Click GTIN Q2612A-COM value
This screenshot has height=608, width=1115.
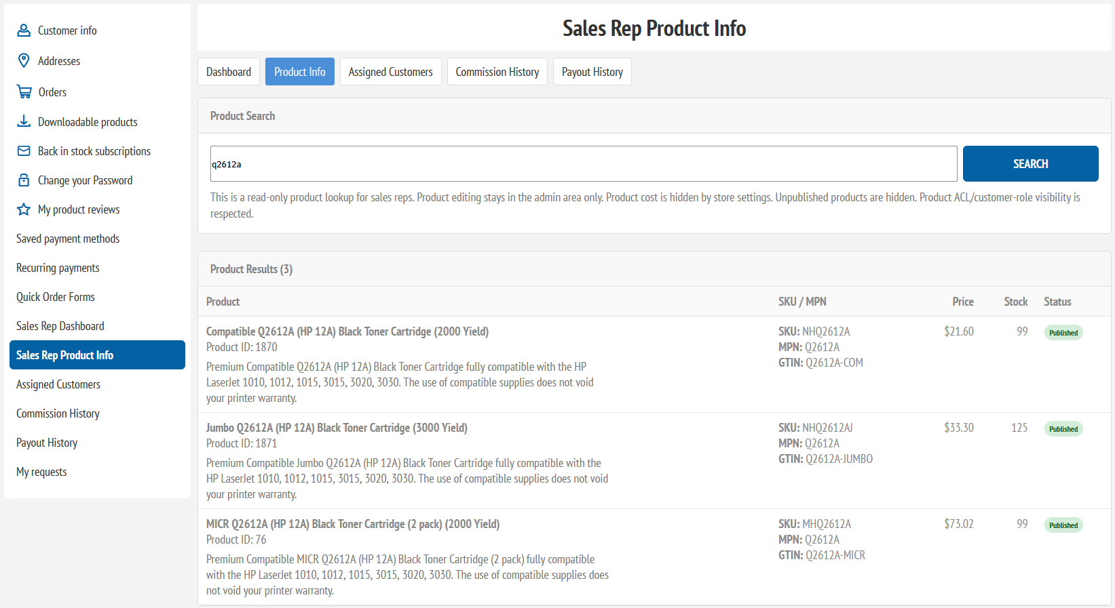click(834, 363)
